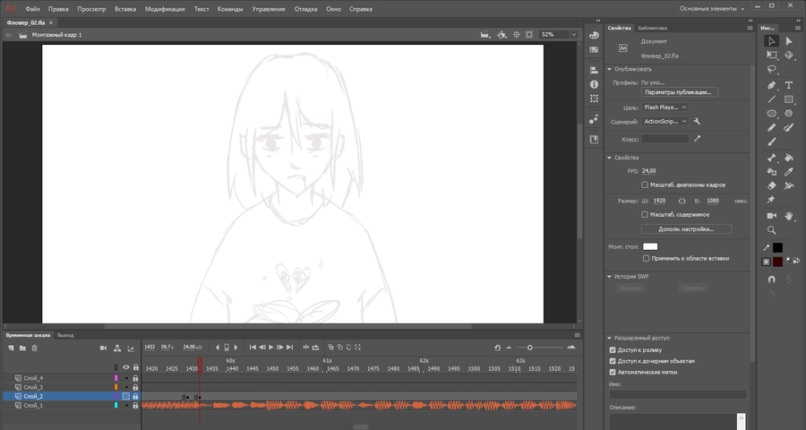Select the Hand tool
Viewport: 806px width, 430px height.
pos(788,216)
